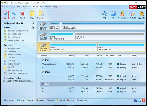Click the Upgrade! icon
147x106 pixels.
pyautogui.click(x=141, y=15)
